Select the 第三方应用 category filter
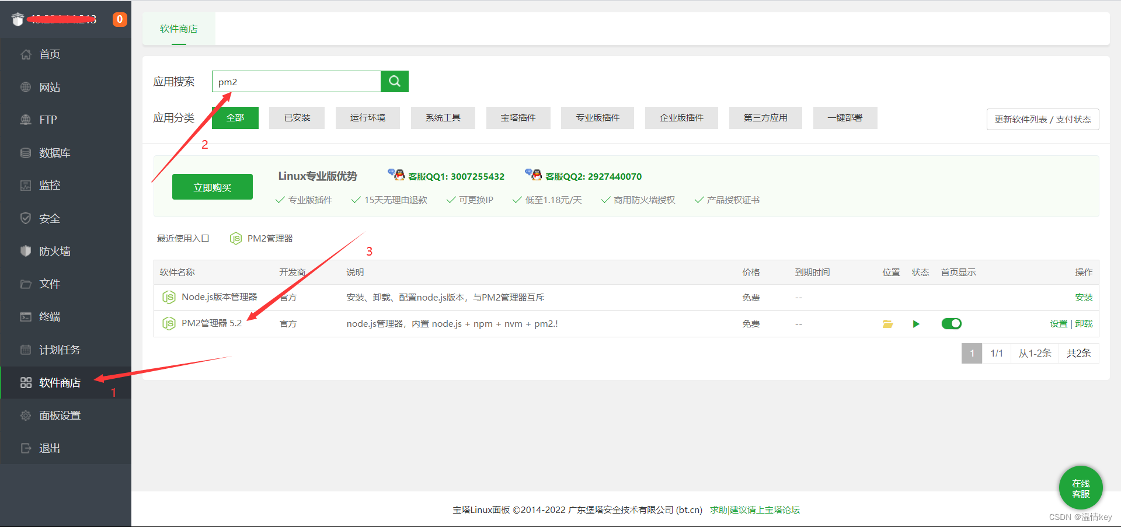1121x527 pixels. point(765,118)
